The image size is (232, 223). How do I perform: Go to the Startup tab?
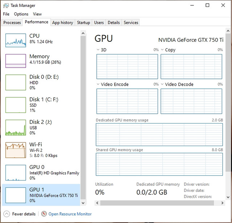pyautogui.click(x=83, y=23)
